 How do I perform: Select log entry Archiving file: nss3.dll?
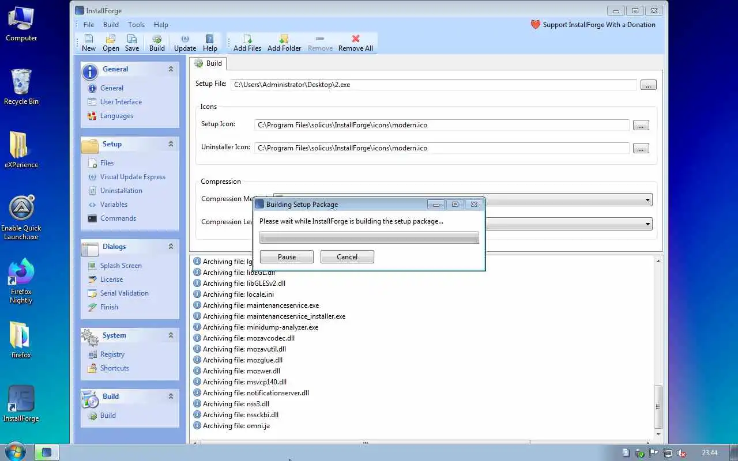(231, 404)
